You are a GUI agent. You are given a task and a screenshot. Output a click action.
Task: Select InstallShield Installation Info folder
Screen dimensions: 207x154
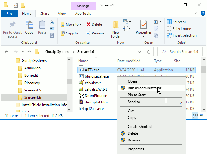[44, 105]
